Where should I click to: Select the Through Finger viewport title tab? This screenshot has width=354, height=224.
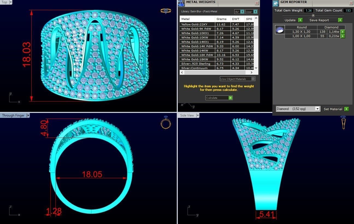click(x=13, y=115)
